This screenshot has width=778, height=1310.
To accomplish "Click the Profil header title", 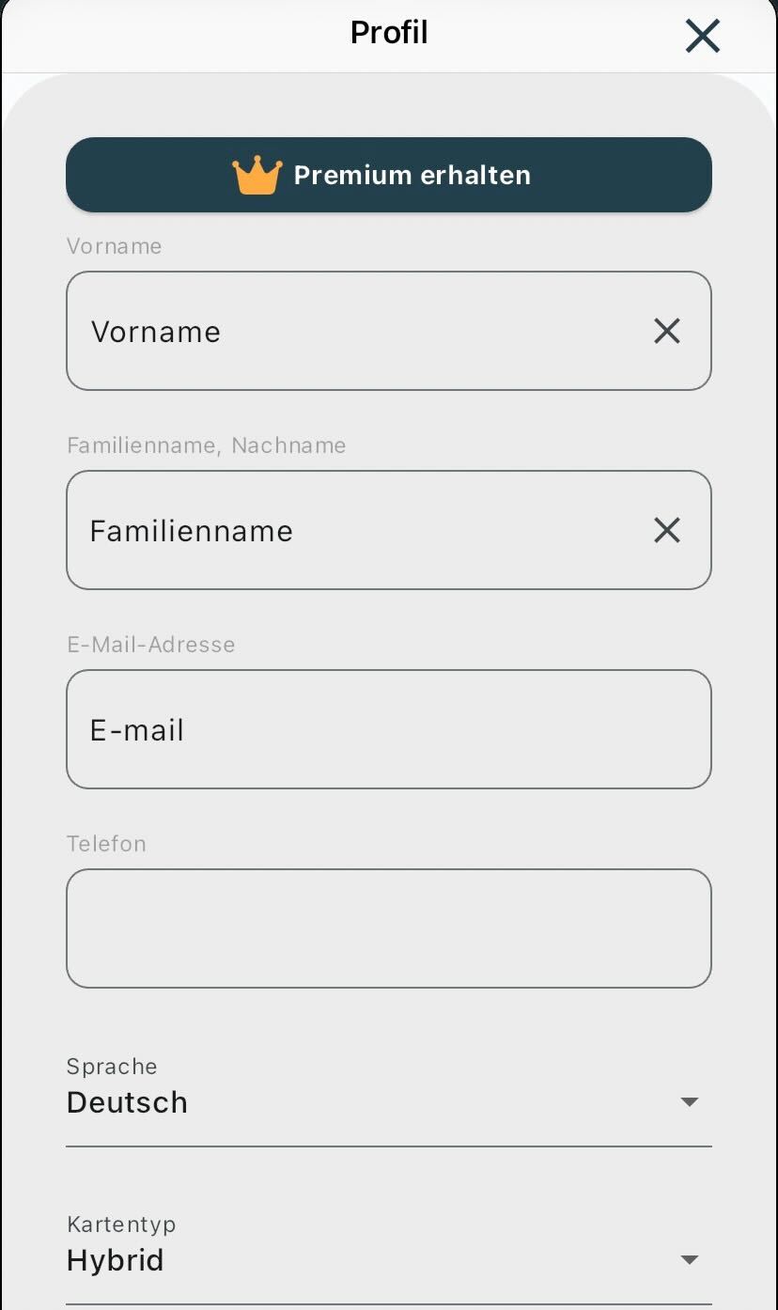I will [389, 33].
